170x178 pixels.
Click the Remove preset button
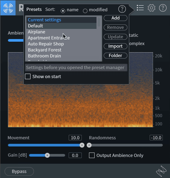(115, 27)
